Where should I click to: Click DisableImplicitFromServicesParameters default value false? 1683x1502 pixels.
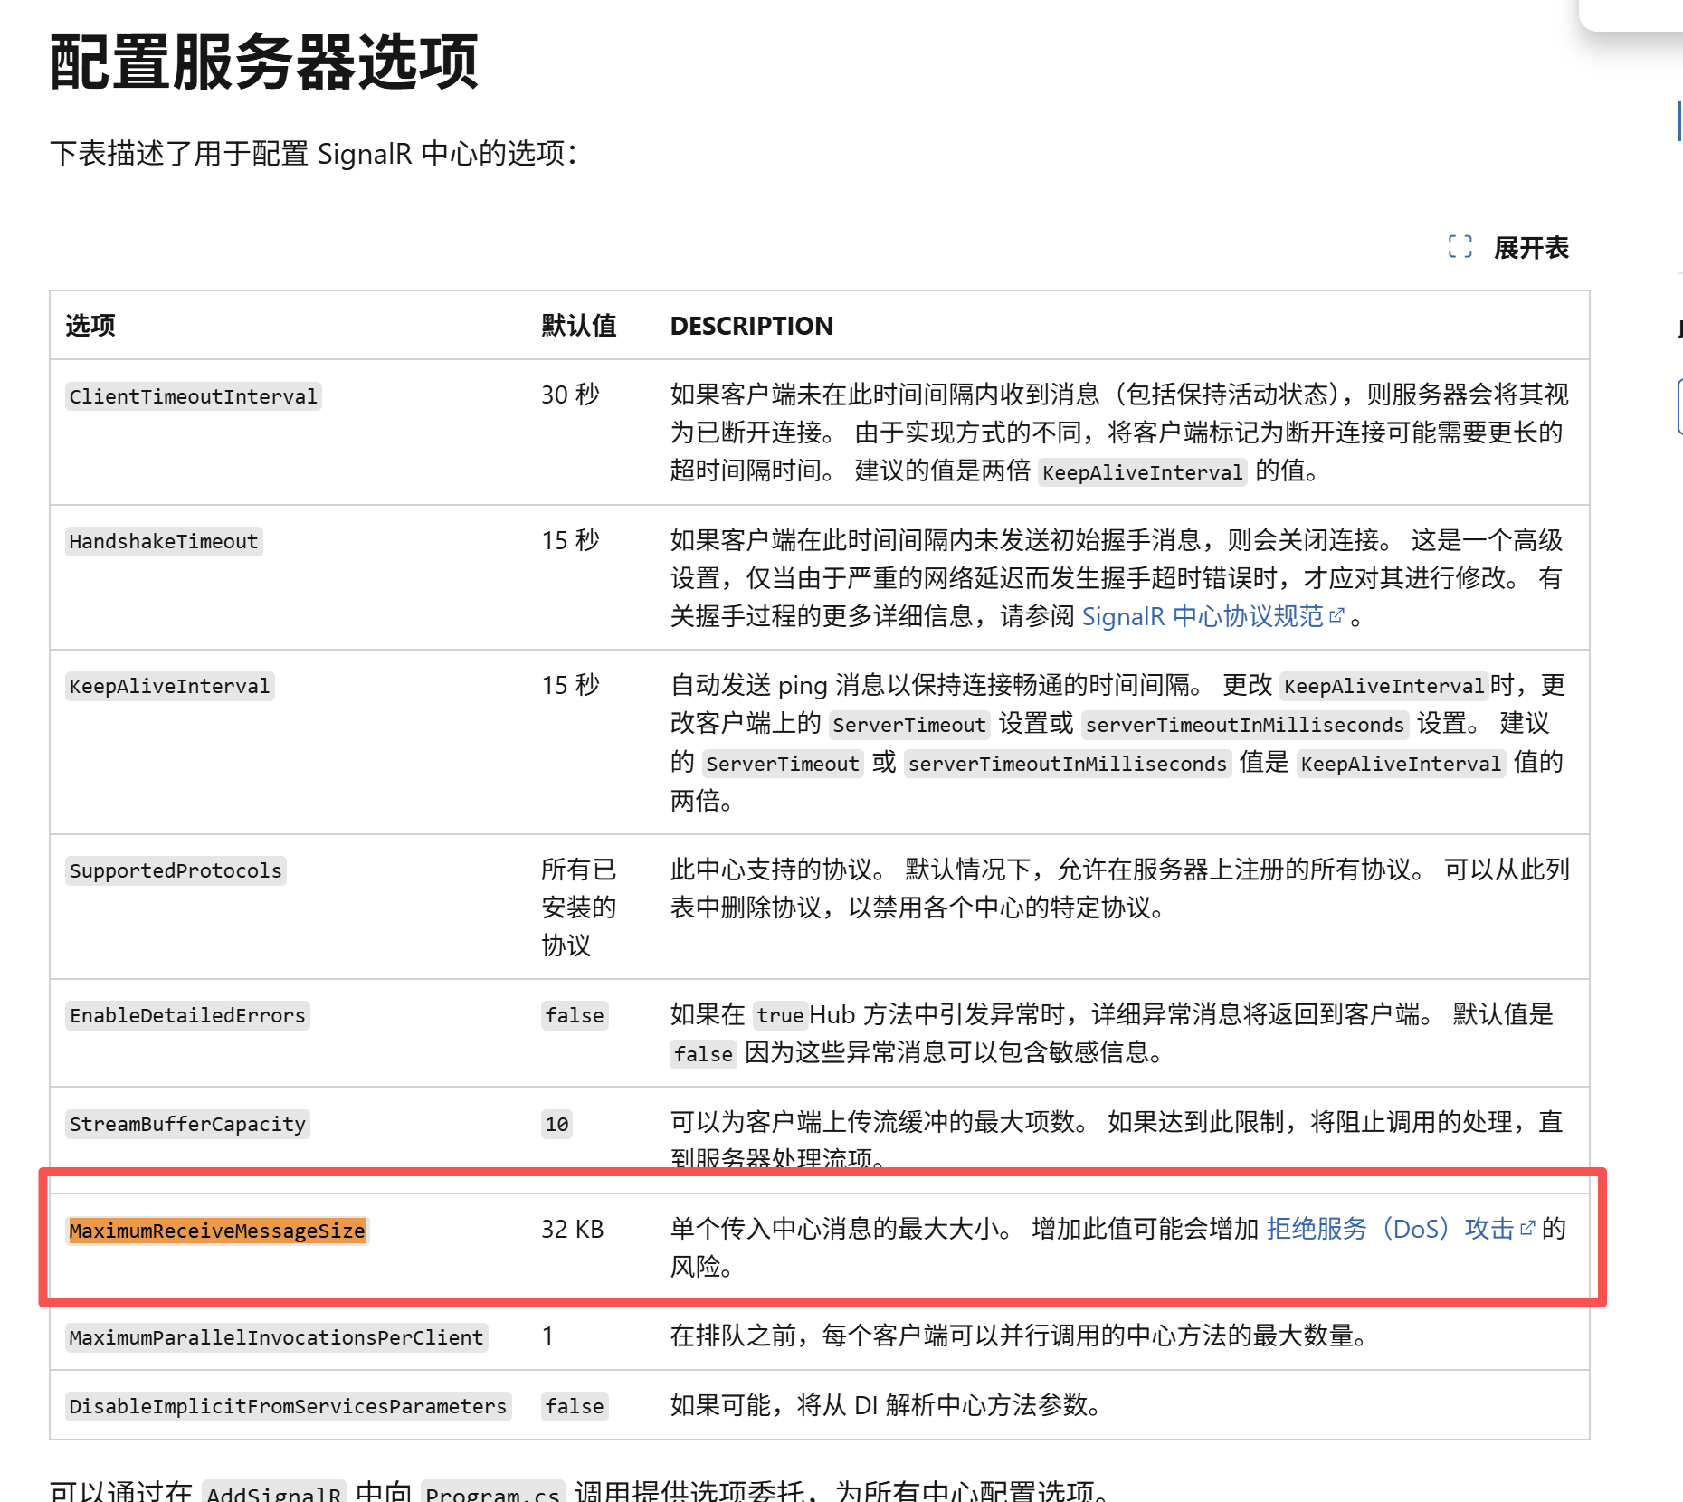click(575, 1406)
